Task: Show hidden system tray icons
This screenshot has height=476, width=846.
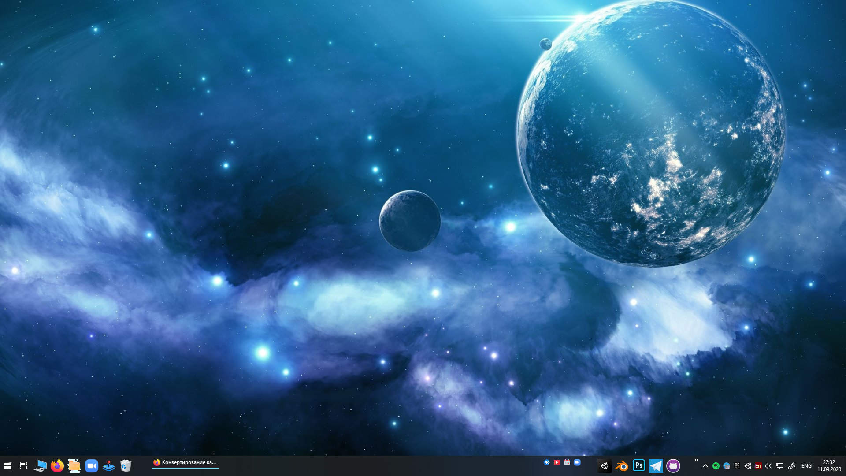Action: tap(705, 466)
